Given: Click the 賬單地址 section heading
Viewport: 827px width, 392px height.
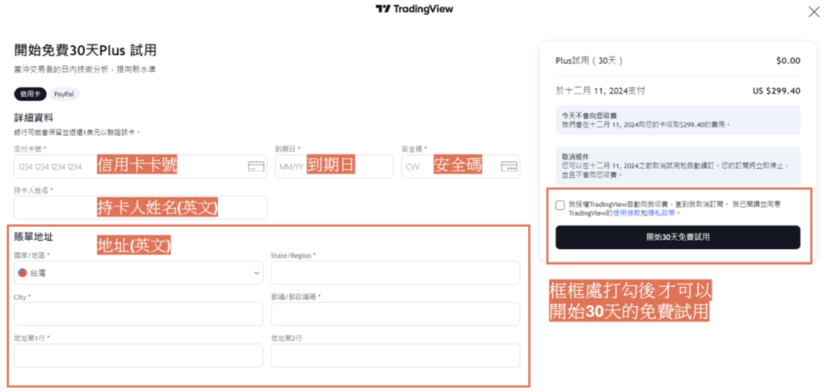Looking at the screenshot, I should coord(34,237).
